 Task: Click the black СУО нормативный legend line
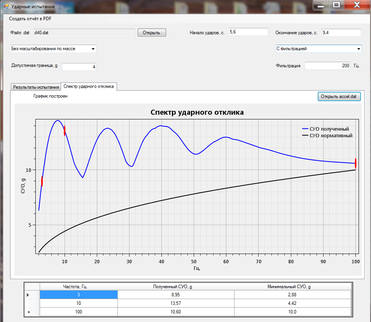tap(305, 136)
